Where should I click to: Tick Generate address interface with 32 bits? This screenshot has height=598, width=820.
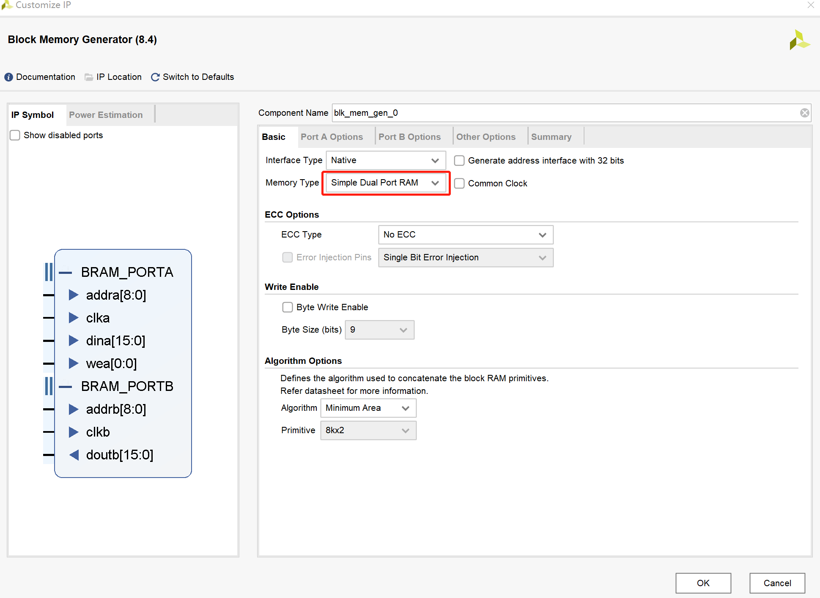click(x=459, y=161)
